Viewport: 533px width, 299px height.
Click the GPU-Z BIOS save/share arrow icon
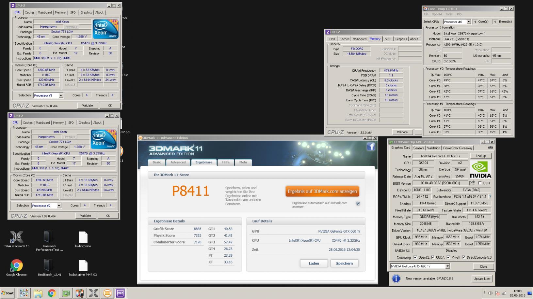tap(472, 183)
